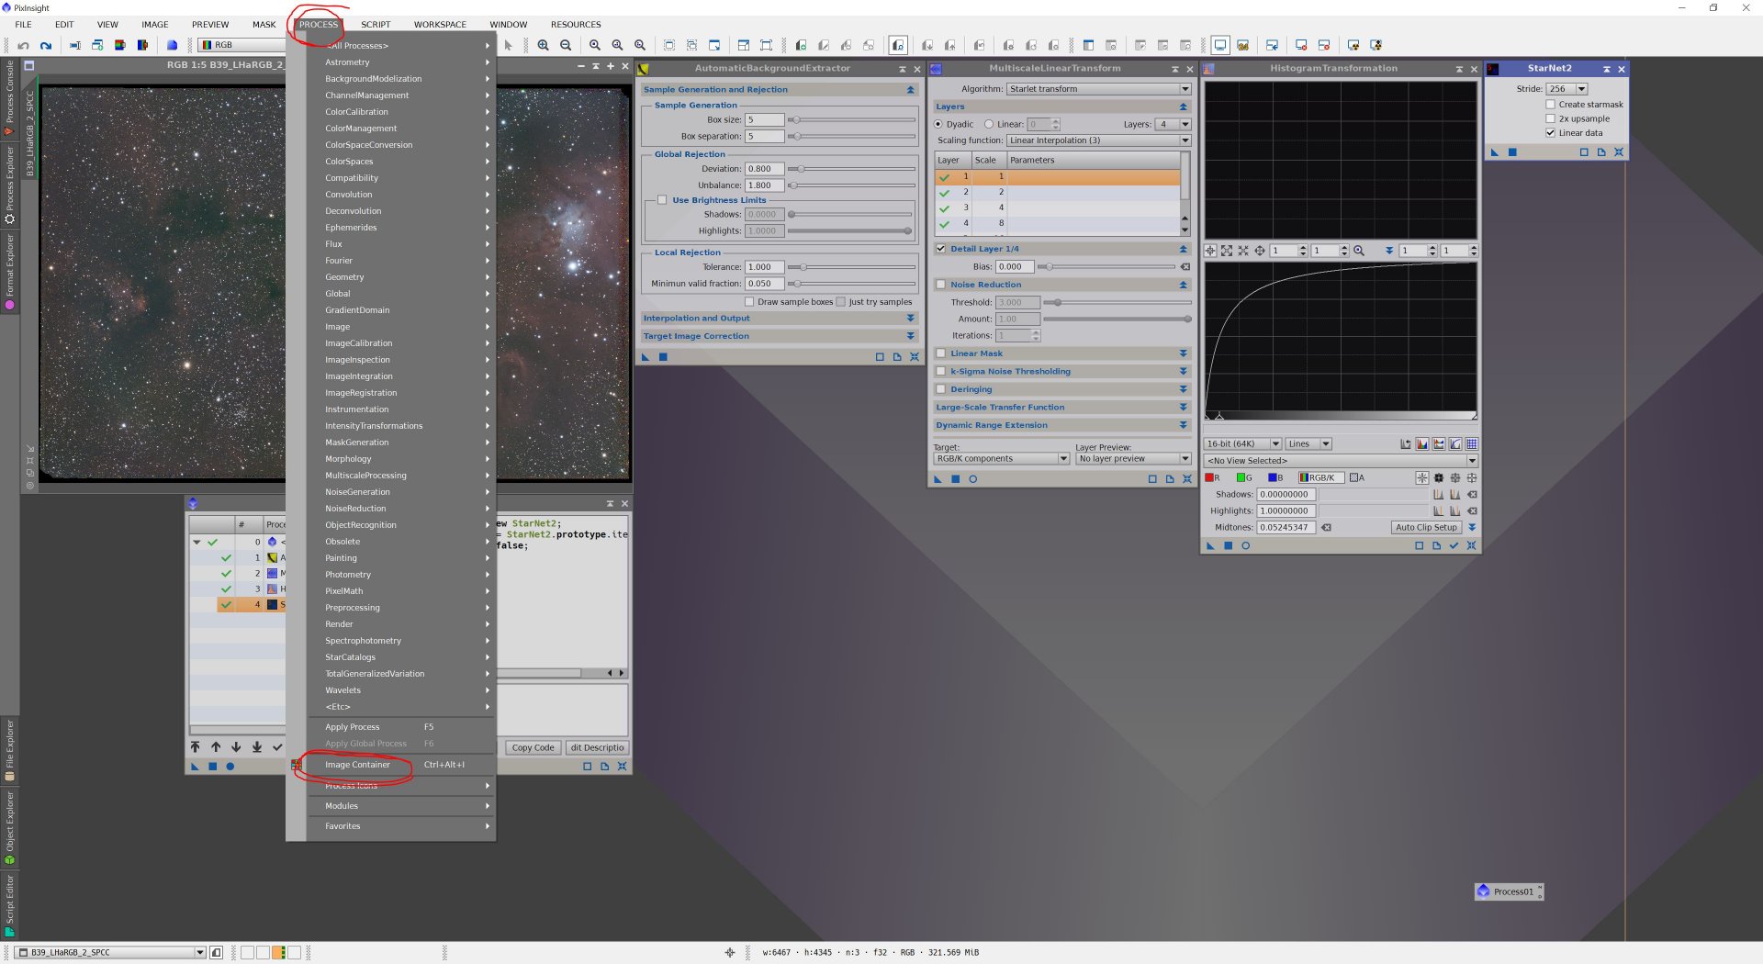Select the B channel in HistogramTransformation
The height and width of the screenshot is (964, 1763).
tap(1275, 477)
